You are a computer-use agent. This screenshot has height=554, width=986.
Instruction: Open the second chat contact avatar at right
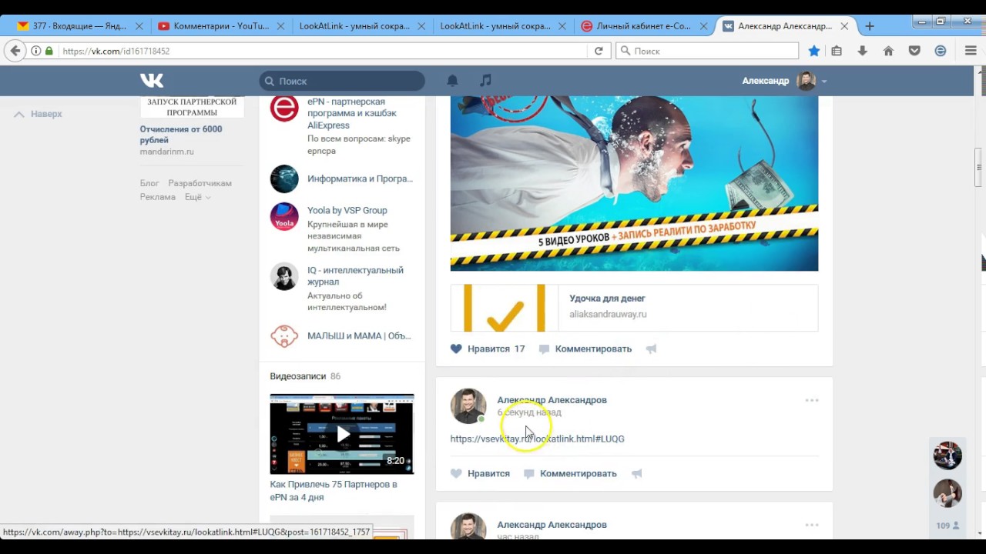coord(947,493)
